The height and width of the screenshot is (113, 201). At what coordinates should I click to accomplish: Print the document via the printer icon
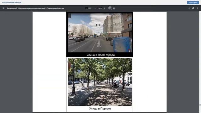point(193,8)
